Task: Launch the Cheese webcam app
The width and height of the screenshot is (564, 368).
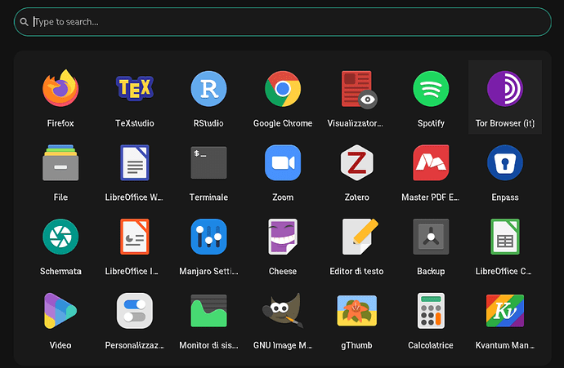Action: tap(283, 237)
